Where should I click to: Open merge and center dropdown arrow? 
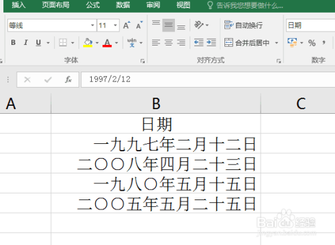277,43
